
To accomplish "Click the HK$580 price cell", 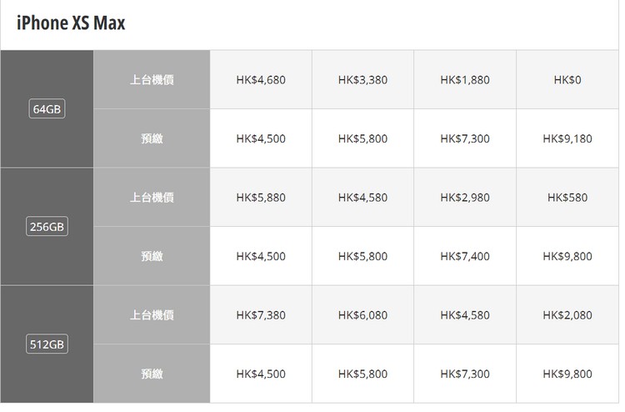I will click(567, 198).
